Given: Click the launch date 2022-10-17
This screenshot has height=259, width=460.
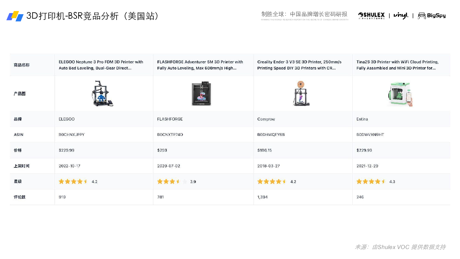Looking at the screenshot, I should click(70, 166).
